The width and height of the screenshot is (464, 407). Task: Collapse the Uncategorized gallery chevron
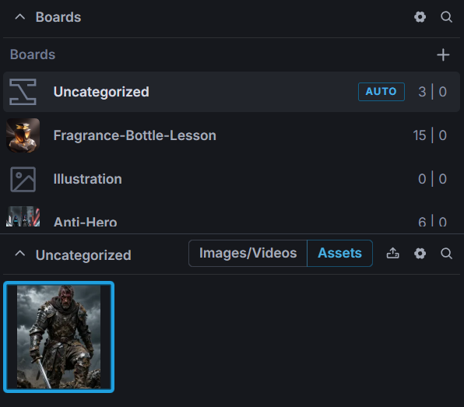pos(19,254)
